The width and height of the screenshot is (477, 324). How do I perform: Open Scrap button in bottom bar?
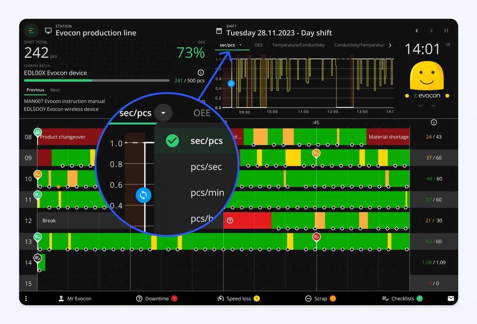[320, 298]
